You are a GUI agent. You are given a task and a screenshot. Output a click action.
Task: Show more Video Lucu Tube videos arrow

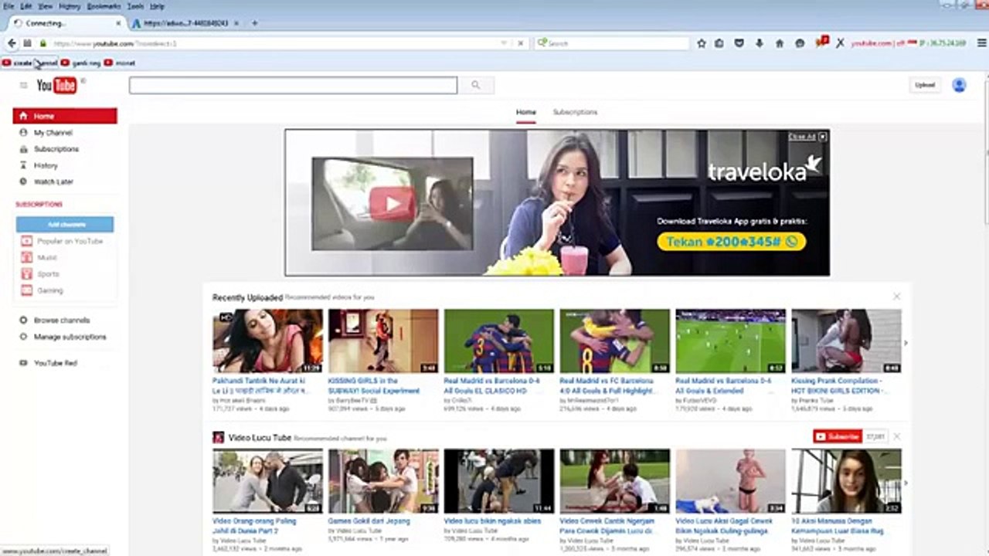click(x=906, y=483)
